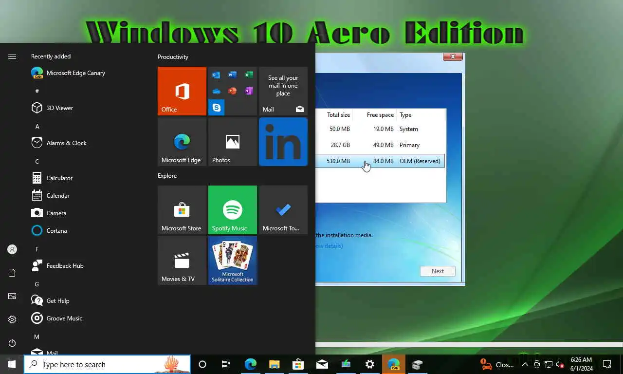Image resolution: width=623 pixels, height=374 pixels.
Task: Select the OEM (Reserved) partition row
Action: [x=381, y=161]
